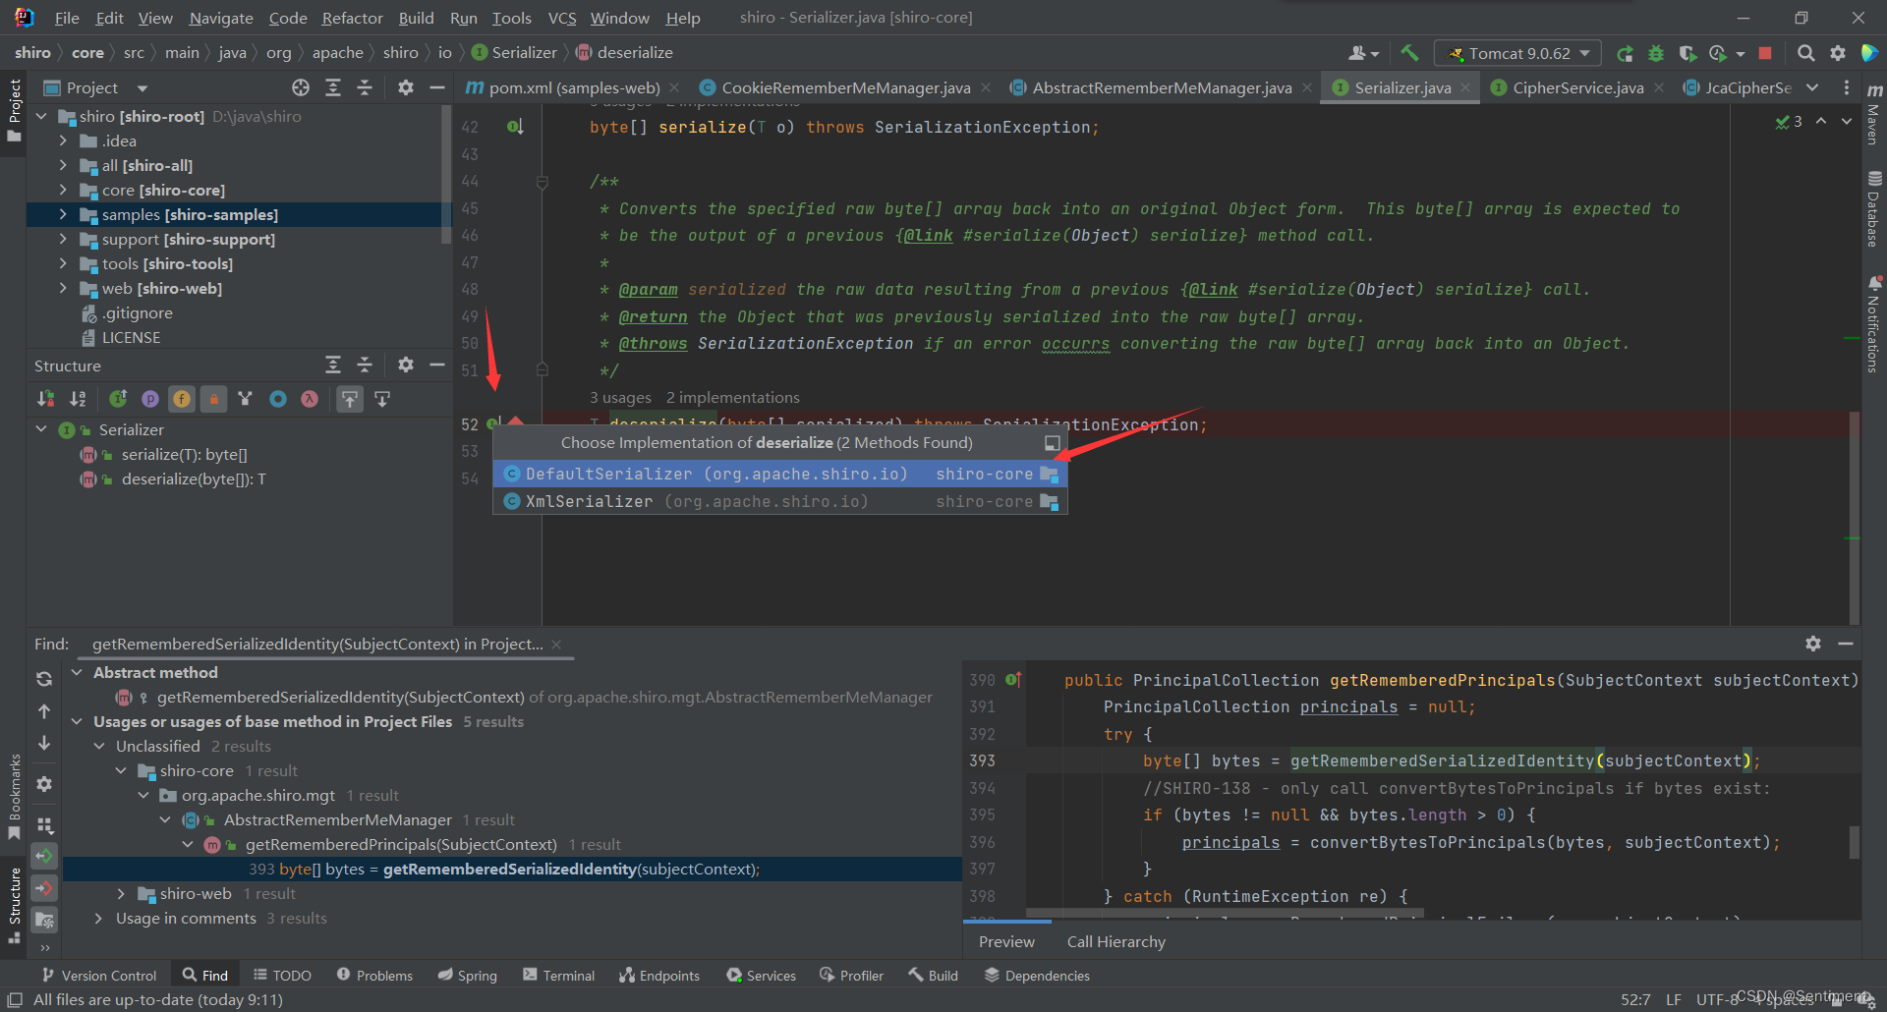Open Notifications tool window

1874,324
